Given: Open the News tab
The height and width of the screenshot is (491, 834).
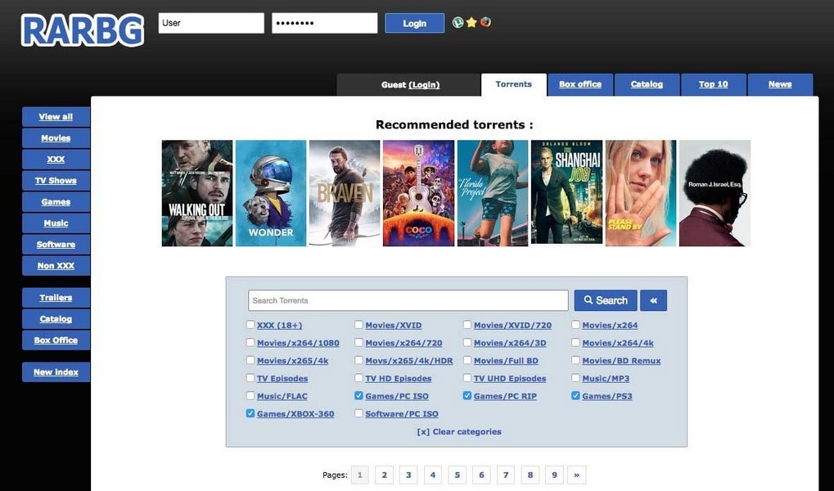Looking at the screenshot, I should pos(780,84).
